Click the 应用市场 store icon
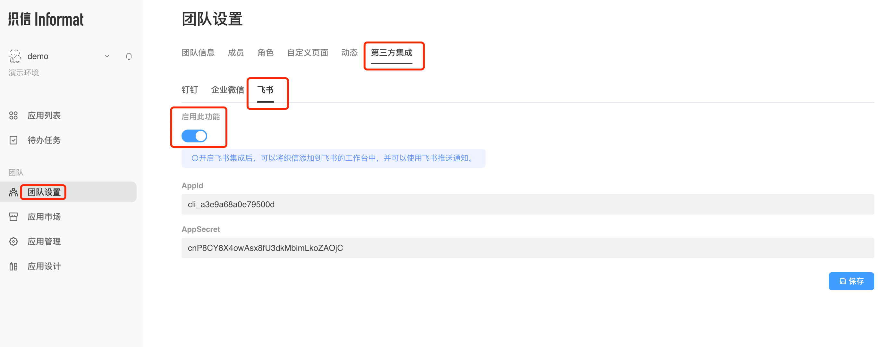882x347 pixels. click(x=13, y=217)
